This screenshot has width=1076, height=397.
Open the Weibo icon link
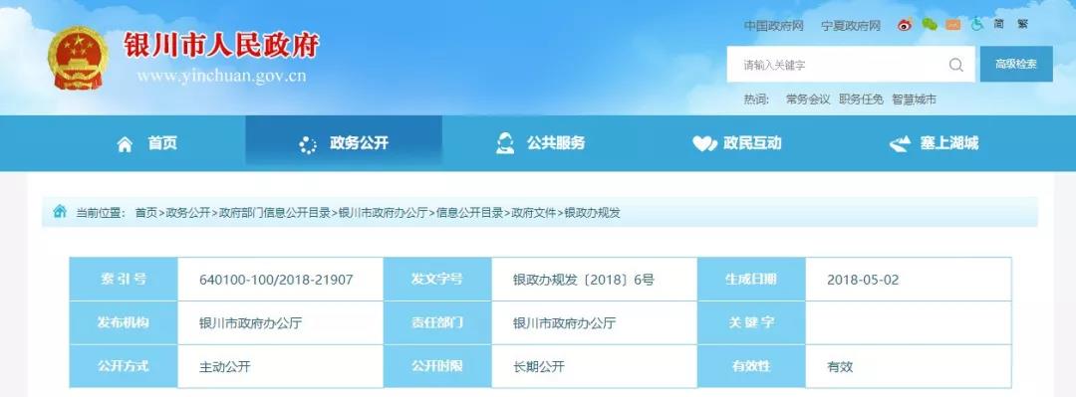pyautogui.click(x=905, y=25)
